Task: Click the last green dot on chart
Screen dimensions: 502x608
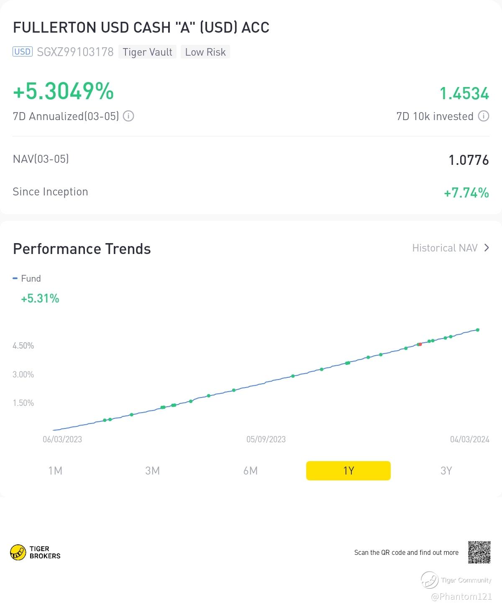Action: coord(478,330)
